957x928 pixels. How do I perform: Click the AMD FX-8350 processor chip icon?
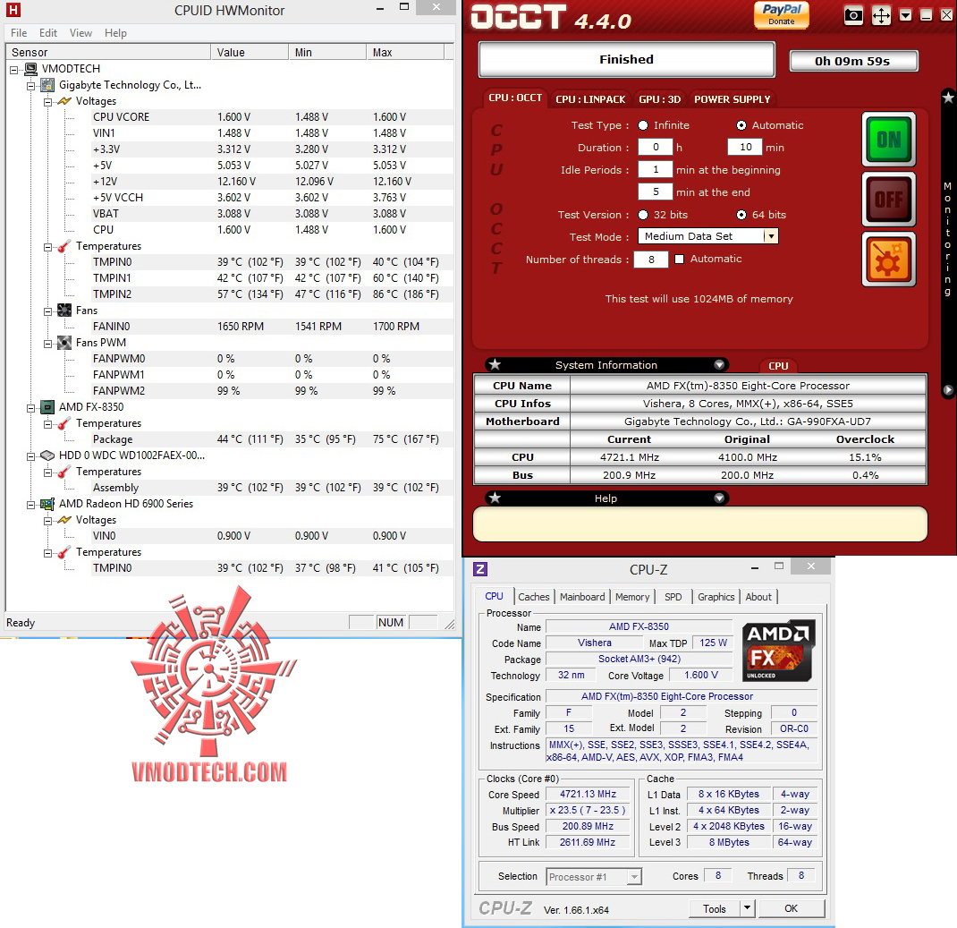(x=47, y=406)
